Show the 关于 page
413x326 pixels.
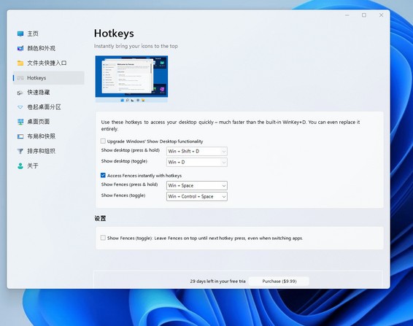point(33,166)
